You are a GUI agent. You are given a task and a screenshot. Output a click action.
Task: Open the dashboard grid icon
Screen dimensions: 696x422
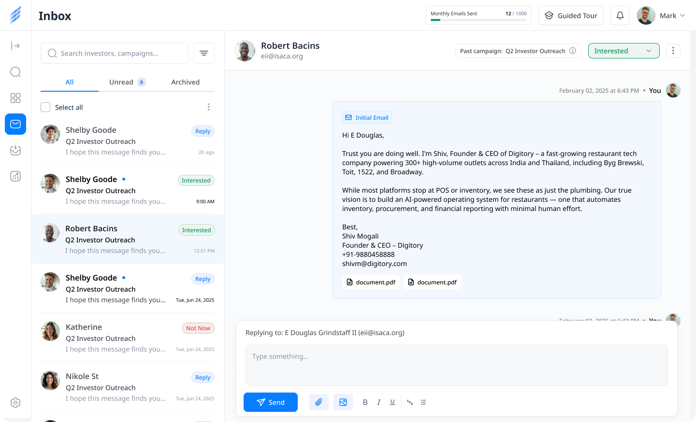click(15, 98)
